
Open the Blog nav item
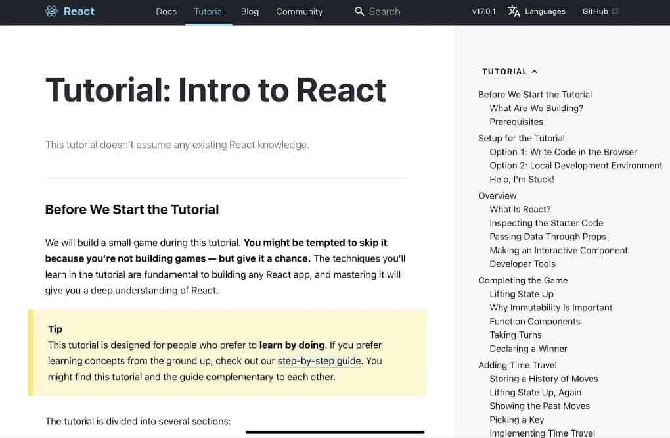pyautogui.click(x=250, y=12)
